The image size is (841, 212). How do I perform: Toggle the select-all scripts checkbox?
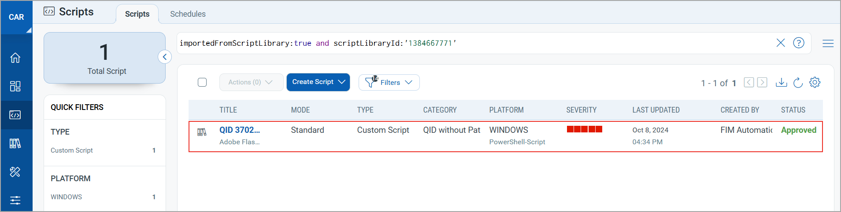click(x=202, y=82)
